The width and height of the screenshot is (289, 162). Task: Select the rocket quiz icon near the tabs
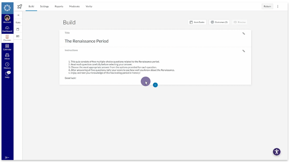pos(19,6)
